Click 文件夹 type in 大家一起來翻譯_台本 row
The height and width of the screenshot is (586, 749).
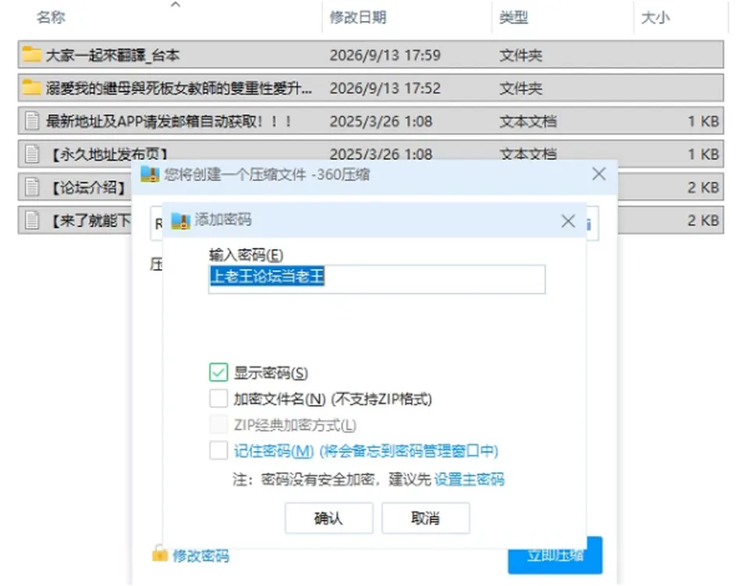pyautogui.click(x=520, y=55)
